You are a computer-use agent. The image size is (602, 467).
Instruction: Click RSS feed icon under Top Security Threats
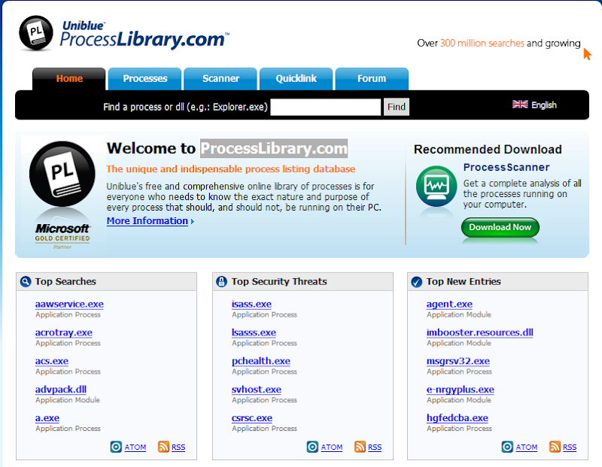tap(360, 447)
